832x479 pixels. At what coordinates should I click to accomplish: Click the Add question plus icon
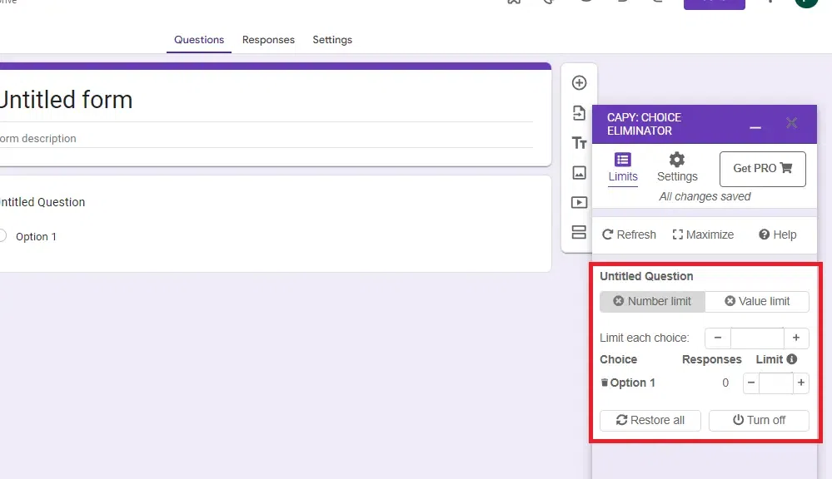[x=579, y=82]
